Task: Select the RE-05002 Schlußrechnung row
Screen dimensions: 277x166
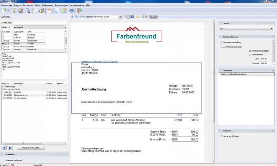Action: [35, 98]
